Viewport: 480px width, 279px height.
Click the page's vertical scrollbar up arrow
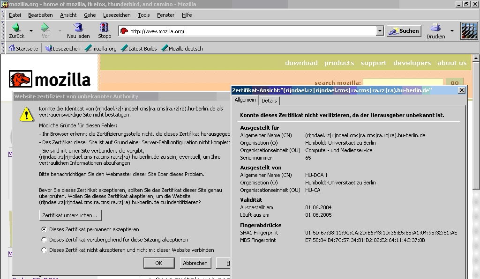coord(476,59)
